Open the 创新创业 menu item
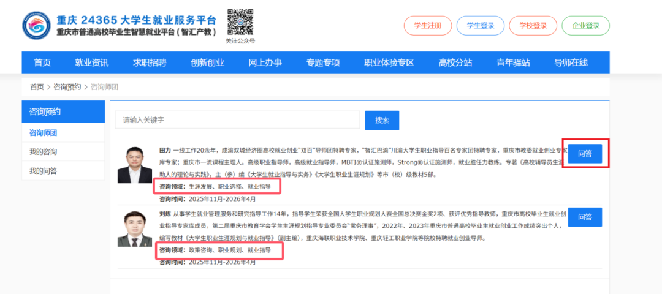The image size is (662, 294). pos(207,62)
